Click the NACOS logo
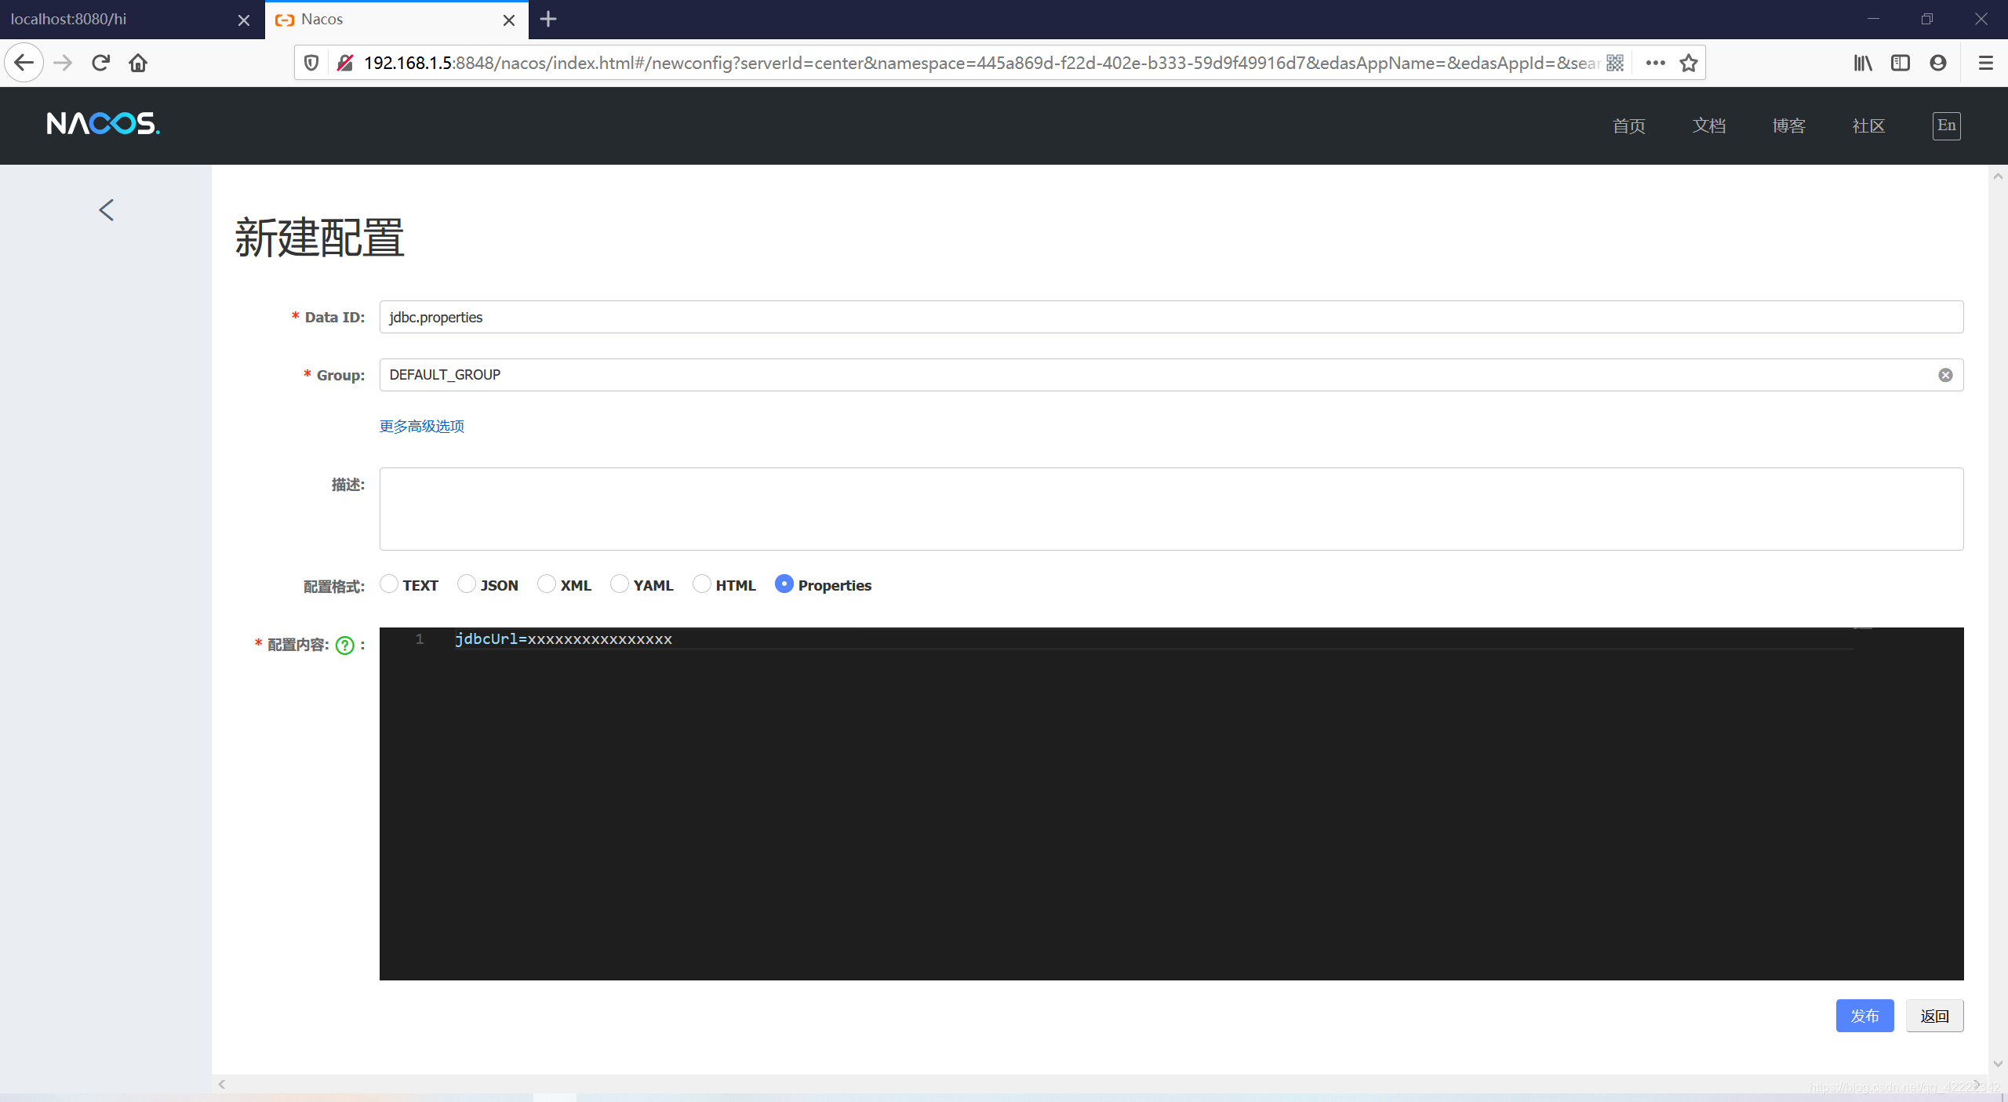This screenshot has width=2008, height=1102. point(103,124)
